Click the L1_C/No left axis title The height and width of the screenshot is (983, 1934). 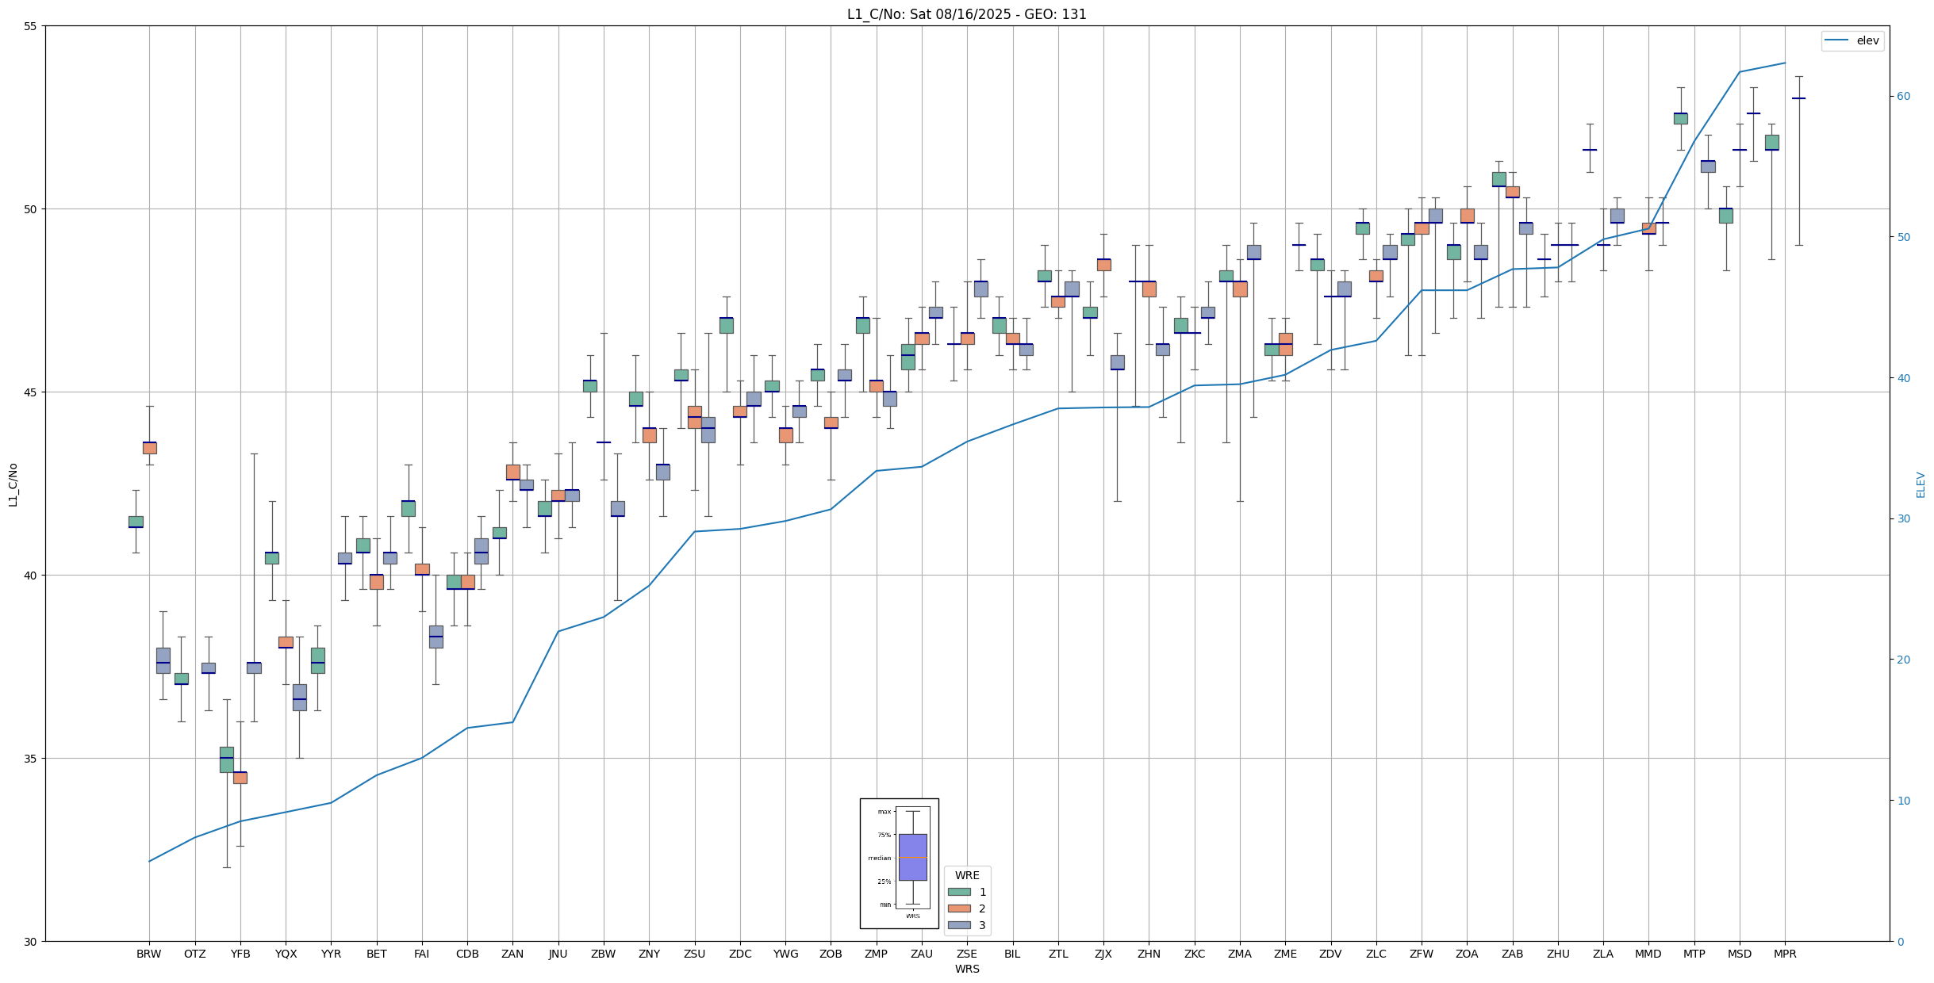(13, 484)
